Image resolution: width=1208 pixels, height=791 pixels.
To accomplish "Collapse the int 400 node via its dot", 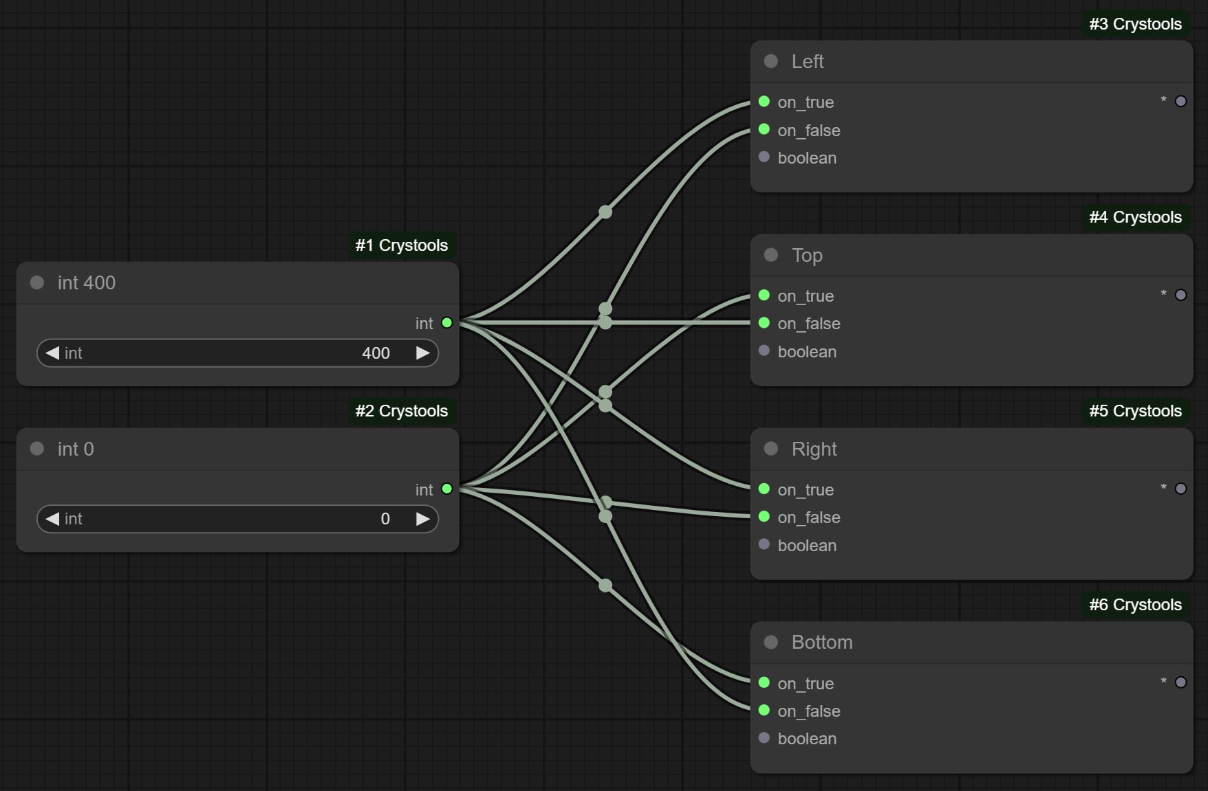I will tap(37, 282).
